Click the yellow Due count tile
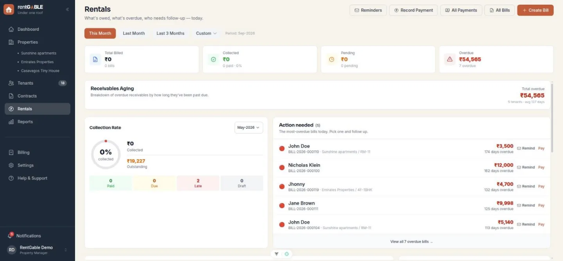This screenshot has width=563, height=261. [x=154, y=183]
